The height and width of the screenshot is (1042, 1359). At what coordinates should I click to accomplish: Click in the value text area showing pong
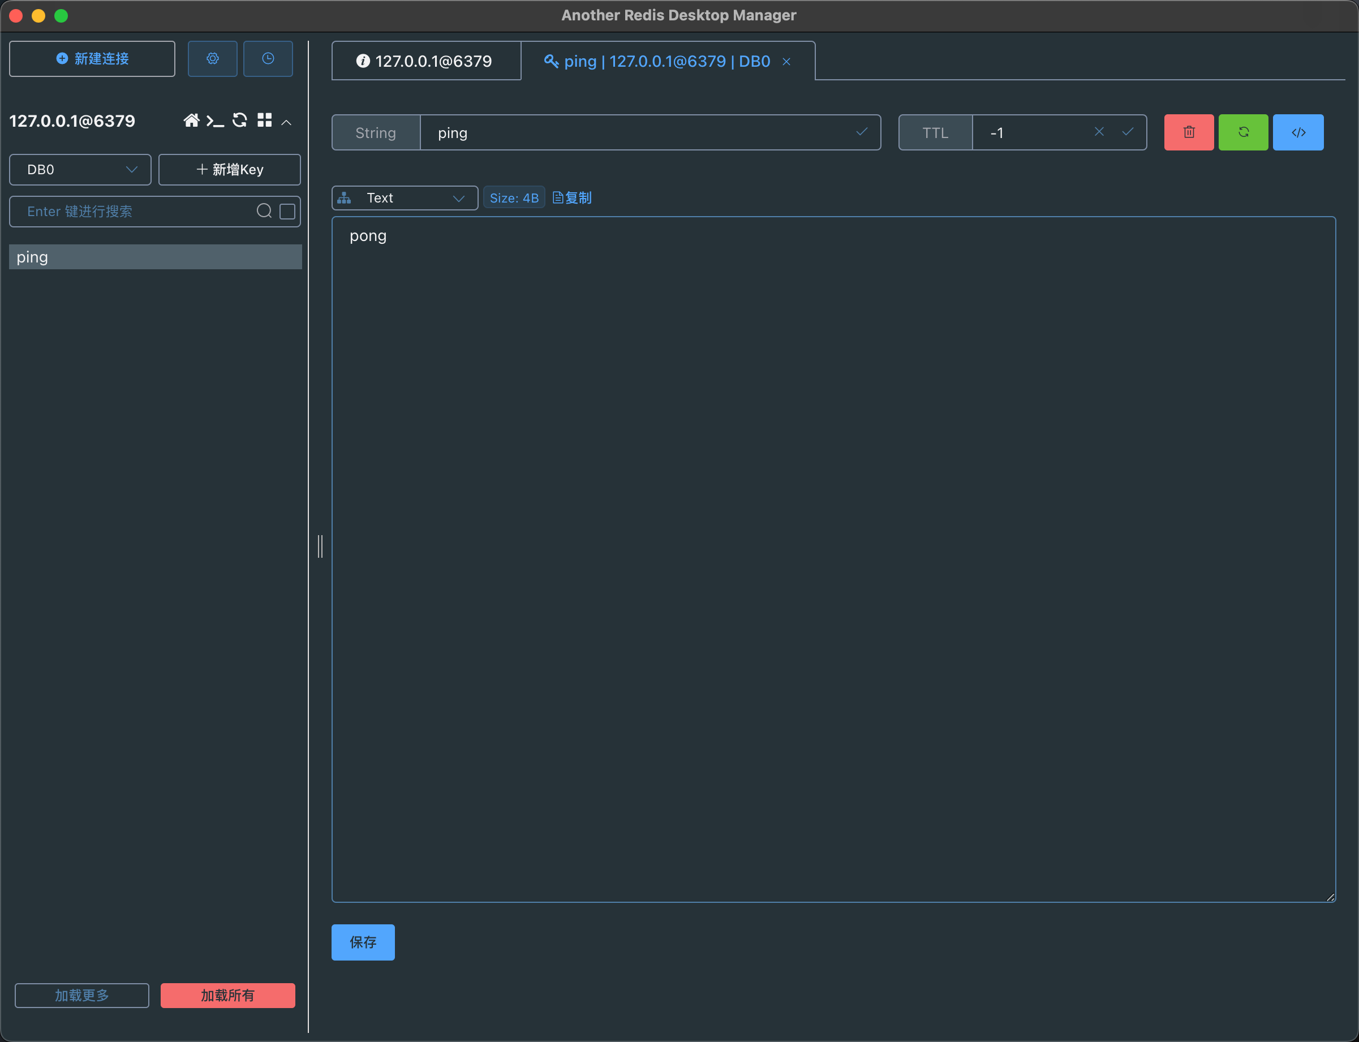[x=833, y=559]
